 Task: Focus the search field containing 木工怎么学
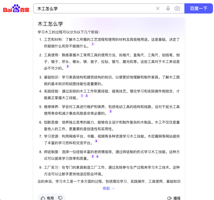click(94, 8)
